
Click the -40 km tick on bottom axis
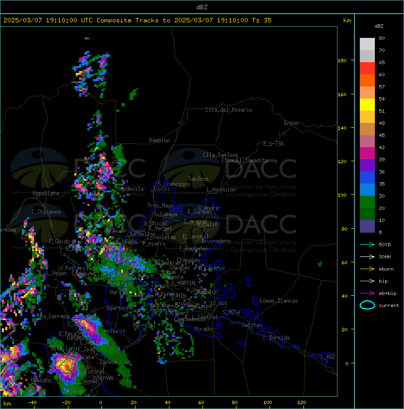coord(33,403)
